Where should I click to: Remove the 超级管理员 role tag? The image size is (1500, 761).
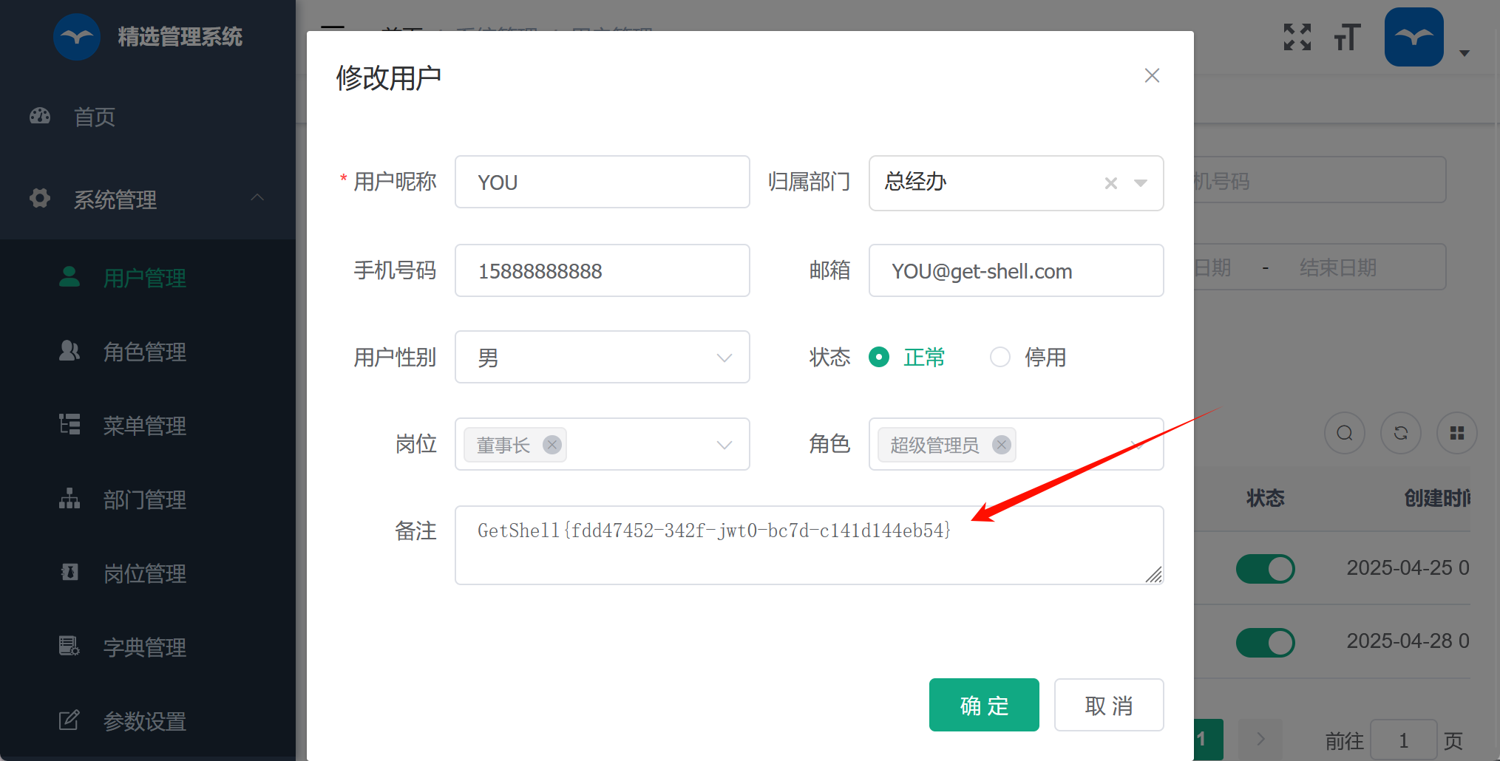1001,445
